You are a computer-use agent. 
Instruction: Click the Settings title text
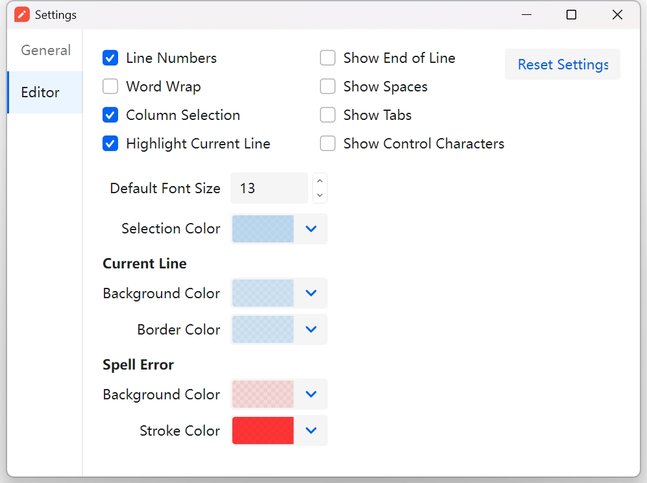(56, 16)
